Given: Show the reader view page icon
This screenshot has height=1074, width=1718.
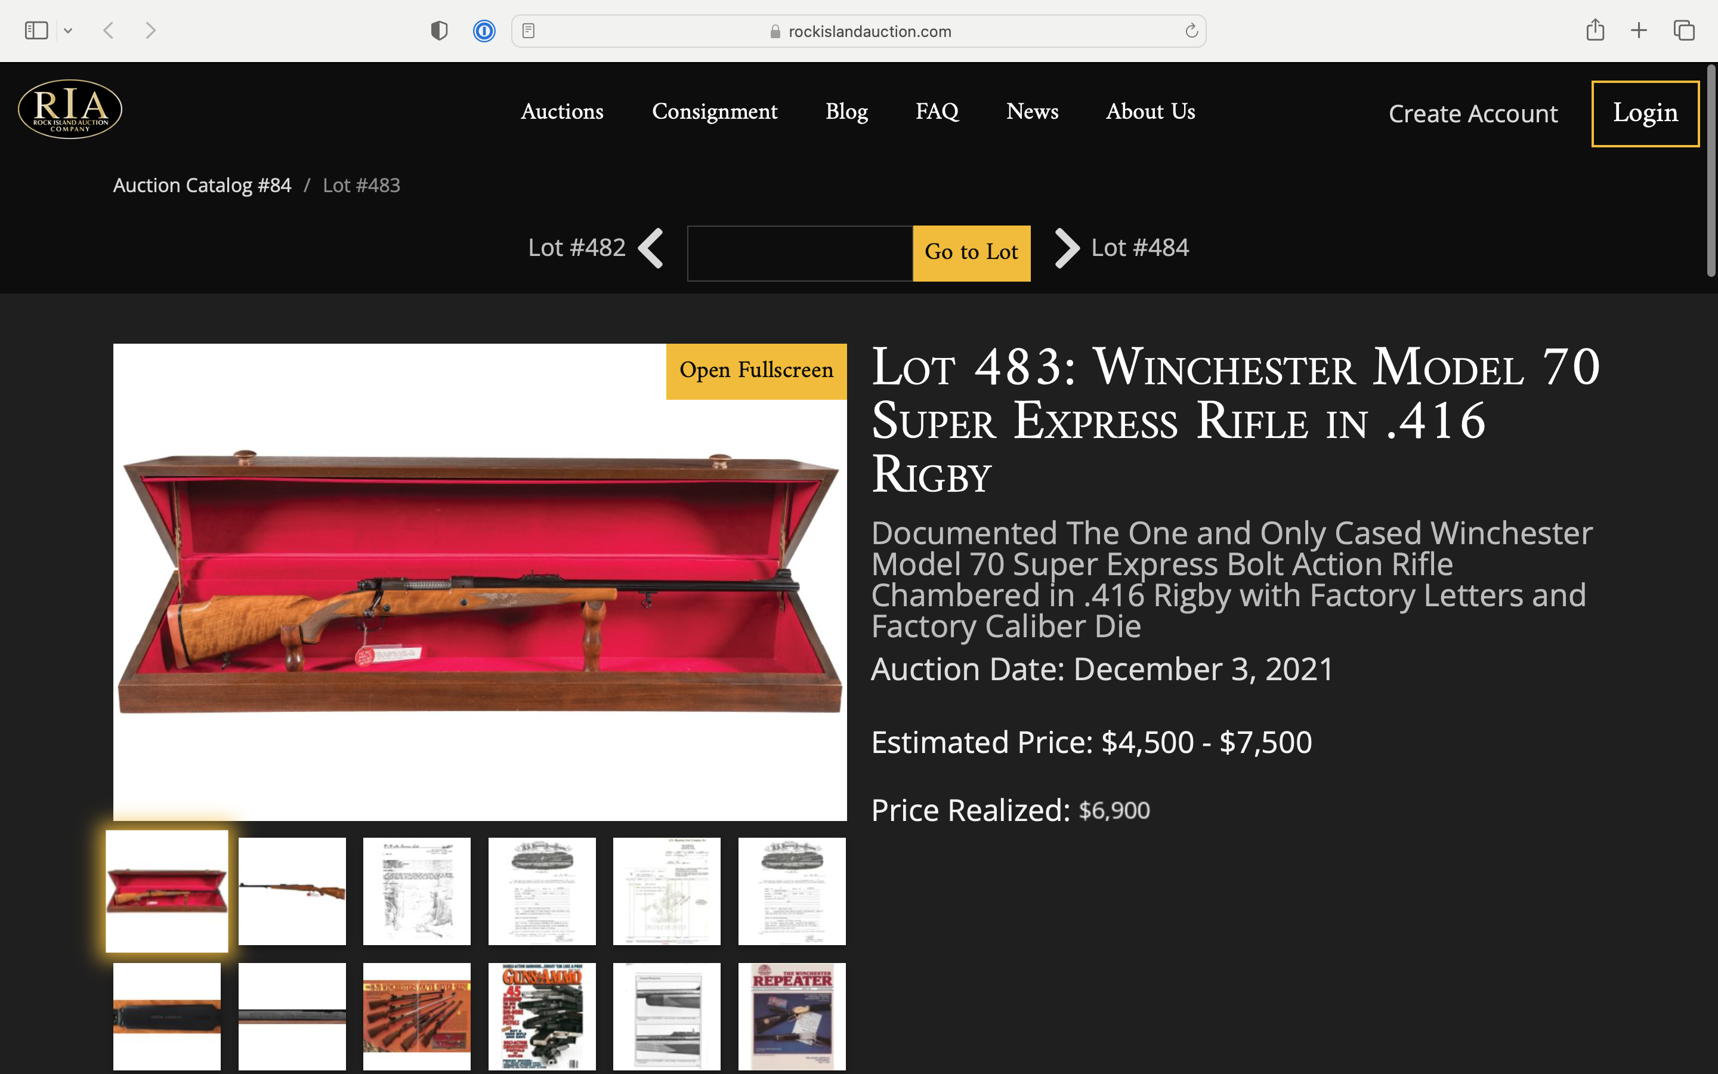Looking at the screenshot, I should (x=528, y=30).
